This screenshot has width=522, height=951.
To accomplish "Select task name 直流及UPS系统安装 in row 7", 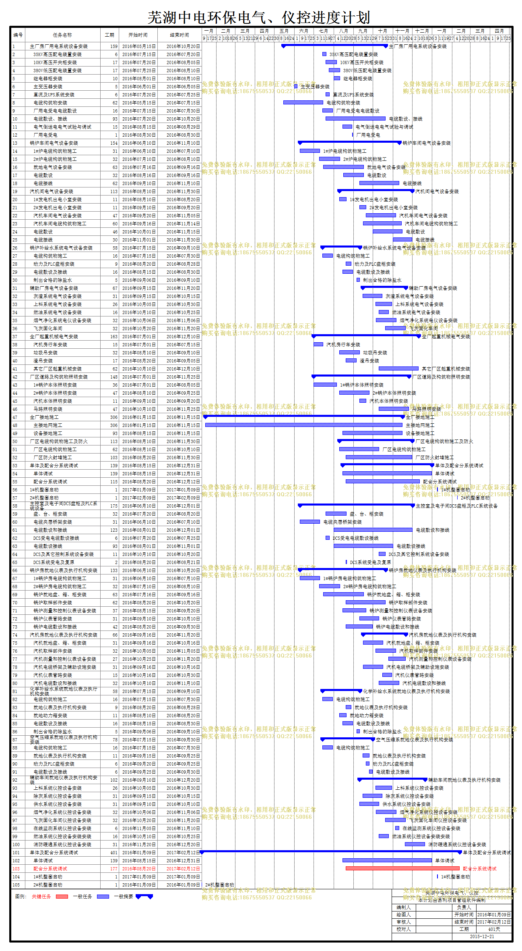I will pyautogui.click(x=54, y=95).
